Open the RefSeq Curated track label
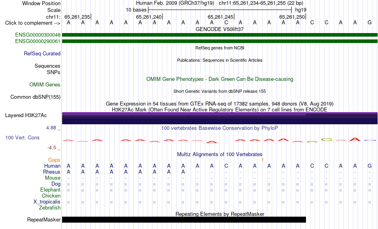Viewport: 378px width, 229px height. 42,54
